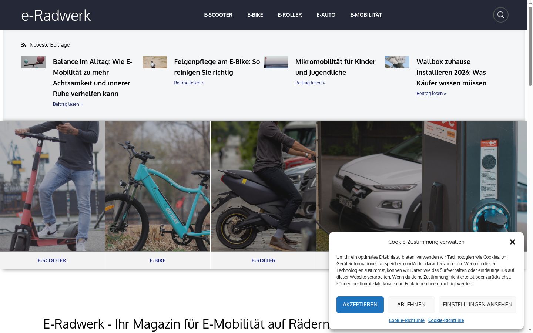533x333 pixels.
Task: Click the scrollbar up arrow
Action: click(530, 3)
